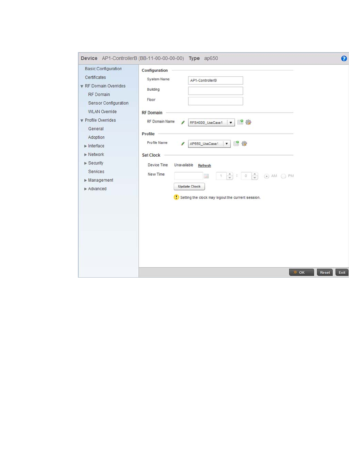Collapse the Profile Overrides tree node
This screenshot has width=349, height=450.
(x=82, y=121)
